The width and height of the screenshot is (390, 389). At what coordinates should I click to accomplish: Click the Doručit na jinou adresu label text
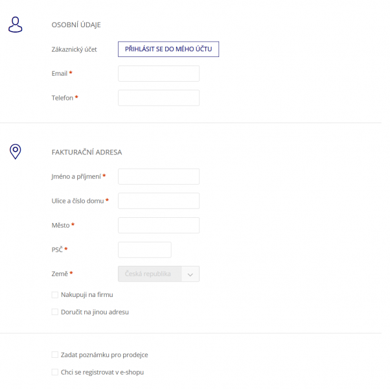tap(95, 312)
